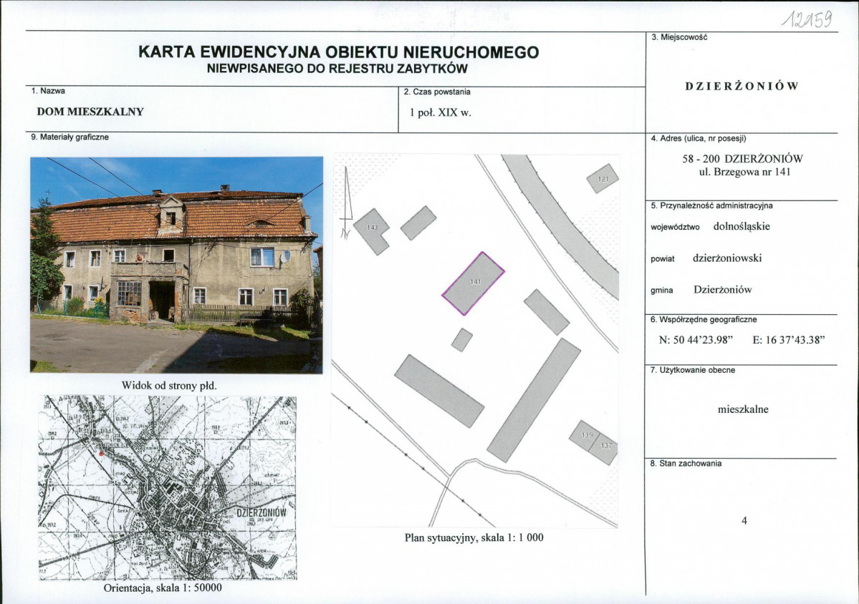Click the value 'dzierżoniowski'
Viewport: 859px width, 604px height.
pyautogui.click(x=727, y=258)
